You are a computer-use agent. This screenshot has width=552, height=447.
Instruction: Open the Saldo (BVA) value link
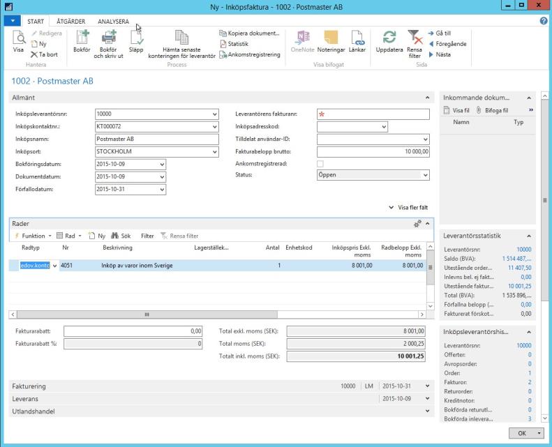pyautogui.click(x=517, y=259)
